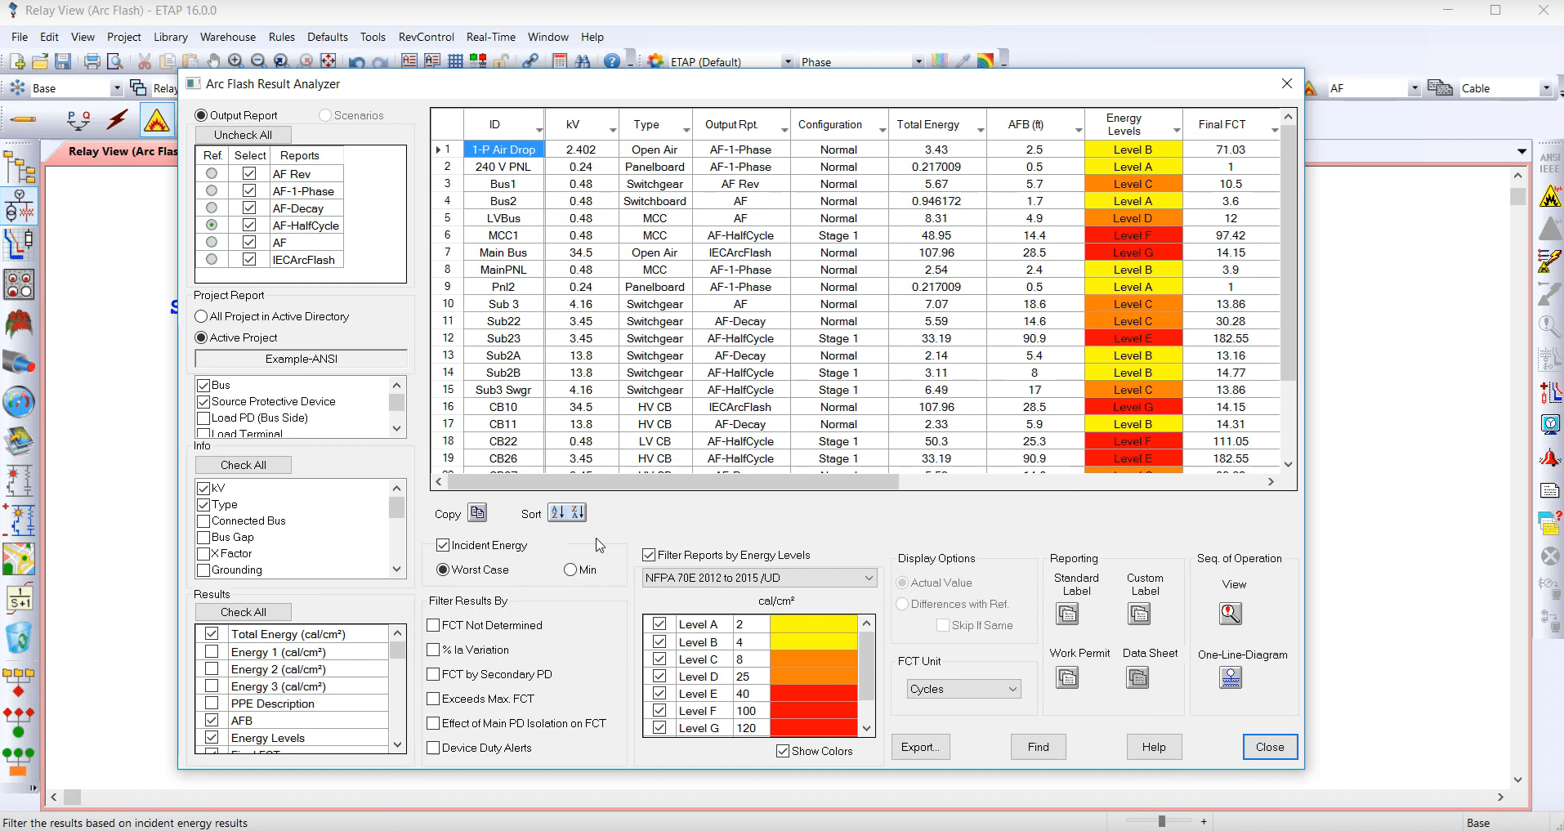Select All Project in Active Directory option
This screenshot has height=831, width=1564.
tap(201, 316)
